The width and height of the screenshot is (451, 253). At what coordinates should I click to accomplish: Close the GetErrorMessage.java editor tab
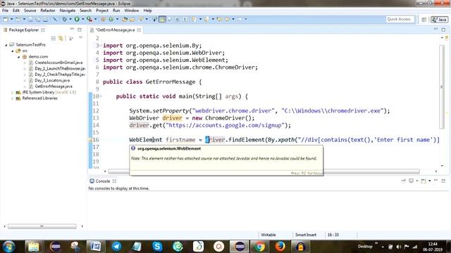pos(139,30)
